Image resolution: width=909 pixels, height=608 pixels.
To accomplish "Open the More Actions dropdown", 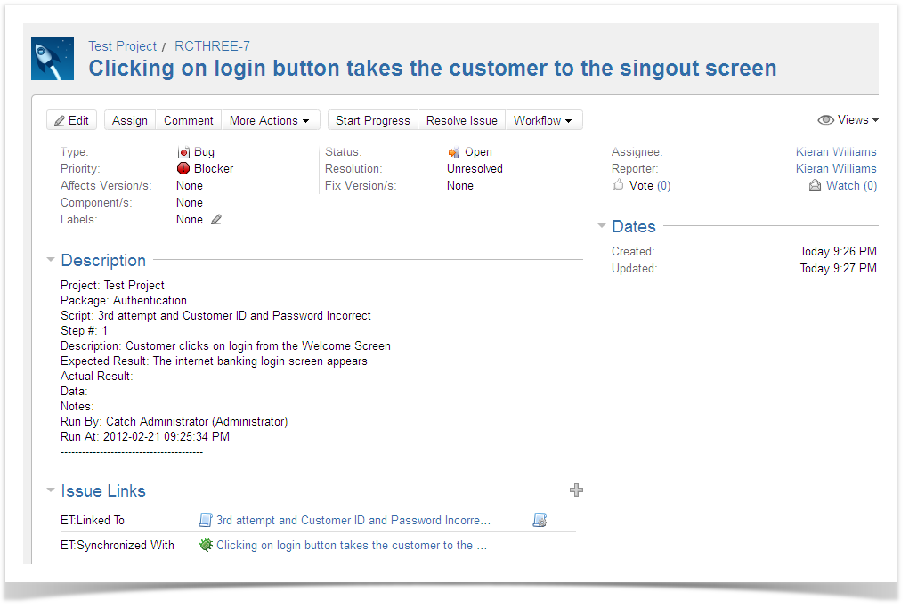I will 269,120.
